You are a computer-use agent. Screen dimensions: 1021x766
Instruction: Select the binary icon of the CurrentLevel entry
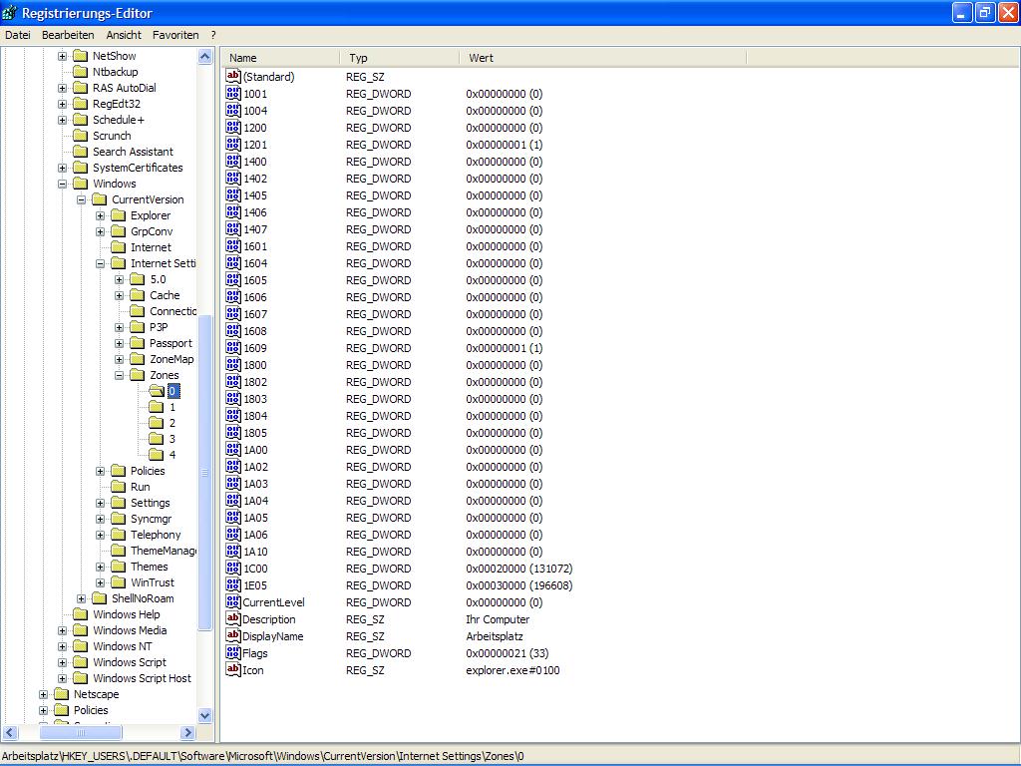[x=233, y=602]
